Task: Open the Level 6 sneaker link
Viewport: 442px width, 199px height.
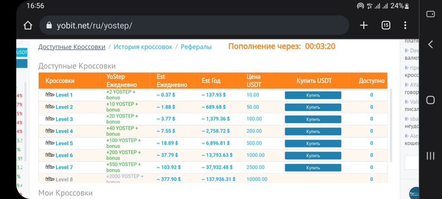Action: click(x=64, y=155)
